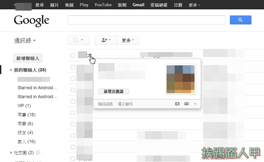Select the 同學 (6) group

25,124
